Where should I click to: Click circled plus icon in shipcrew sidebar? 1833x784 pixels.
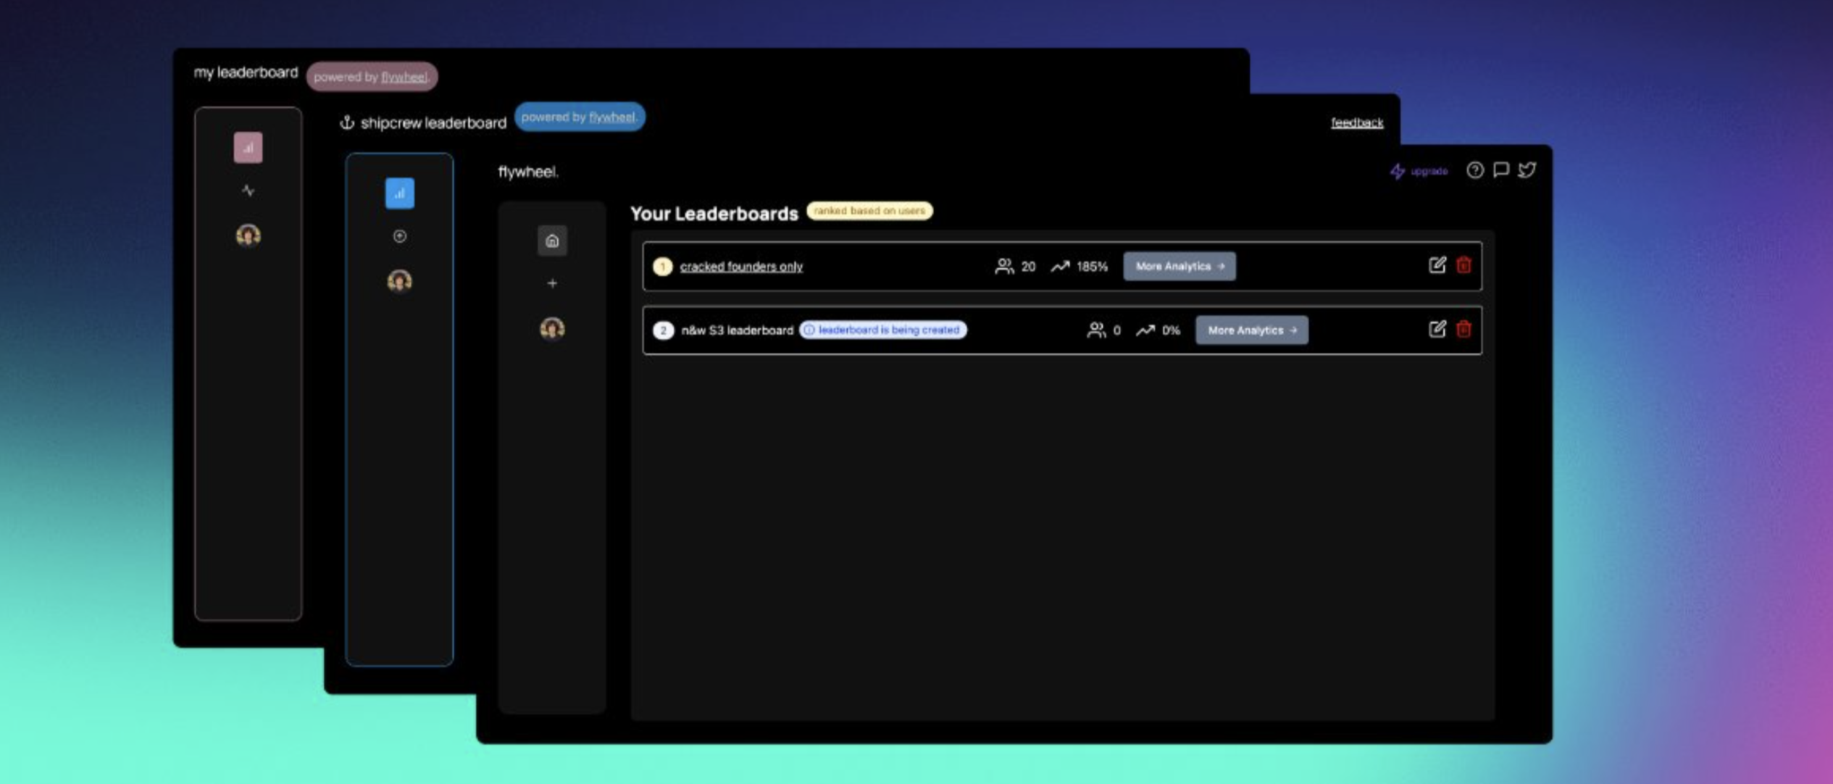coord(399,236)
